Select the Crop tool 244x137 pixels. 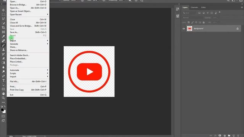3,28
